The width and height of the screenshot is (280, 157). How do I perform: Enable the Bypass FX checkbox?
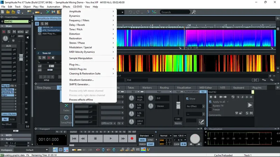(210, 105)
